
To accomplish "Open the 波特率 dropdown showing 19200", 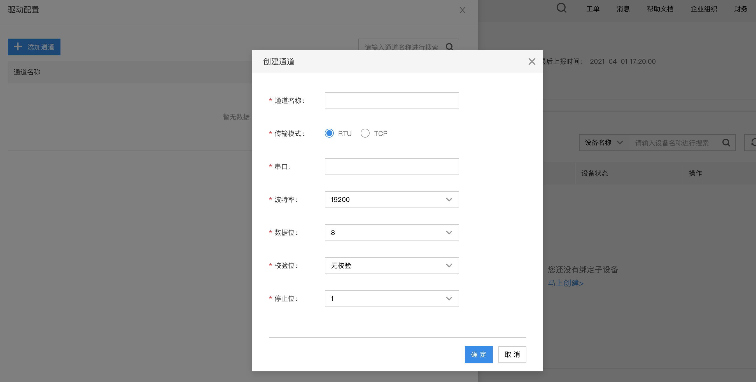I will tap(392, 200).
